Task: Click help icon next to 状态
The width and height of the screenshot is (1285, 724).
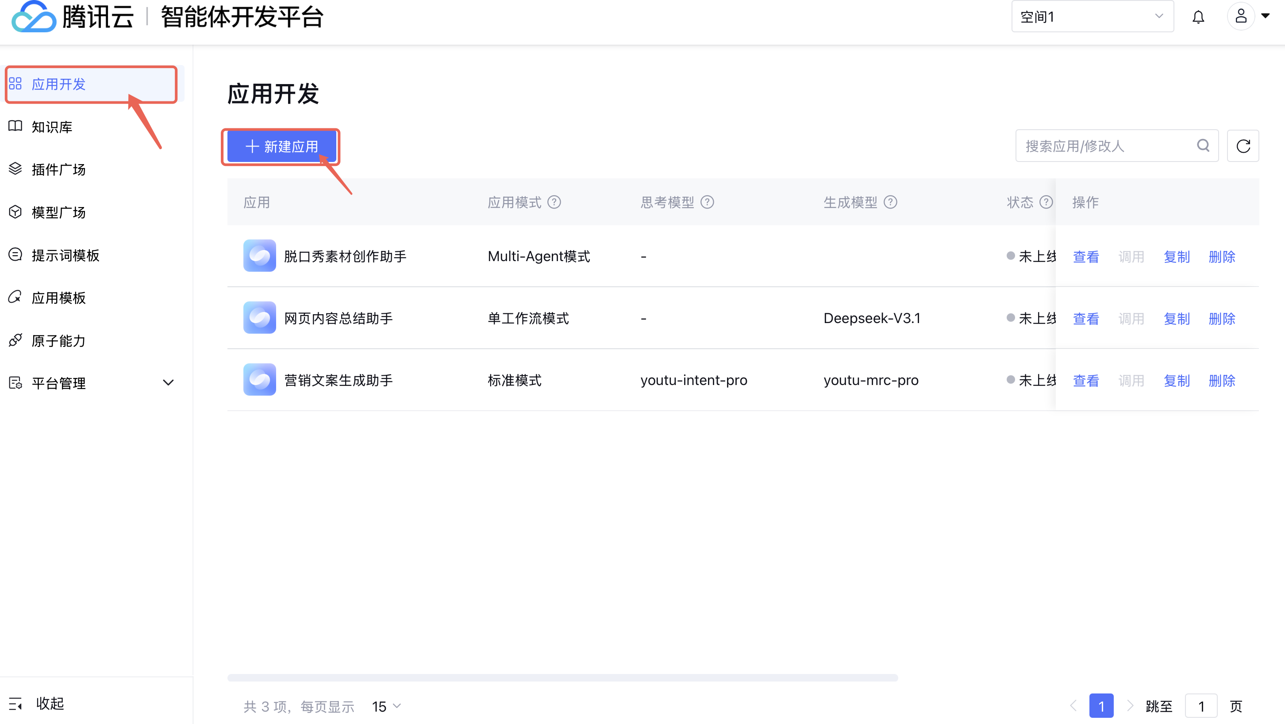Action: coord(1046,202)
